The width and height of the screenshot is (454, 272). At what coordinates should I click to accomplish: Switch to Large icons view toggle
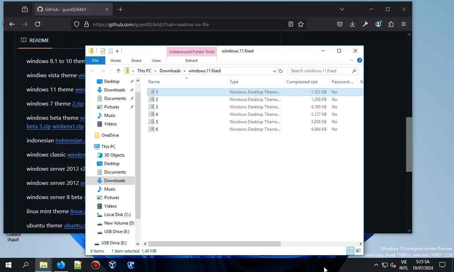pyautogui.click(x=358, y=251)
